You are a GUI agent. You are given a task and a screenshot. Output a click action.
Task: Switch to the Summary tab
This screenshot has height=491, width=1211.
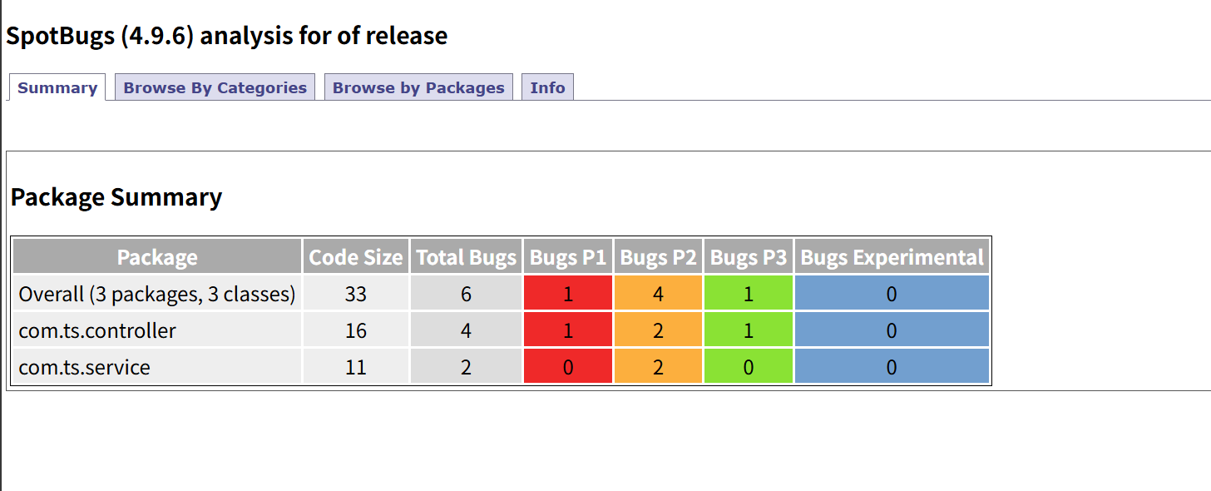click(57, 87)
